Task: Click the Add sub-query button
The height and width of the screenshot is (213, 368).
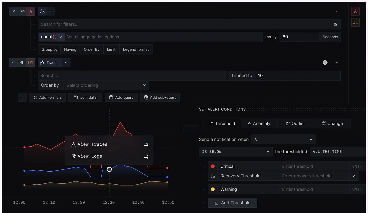Action: [x=160, y=97]
